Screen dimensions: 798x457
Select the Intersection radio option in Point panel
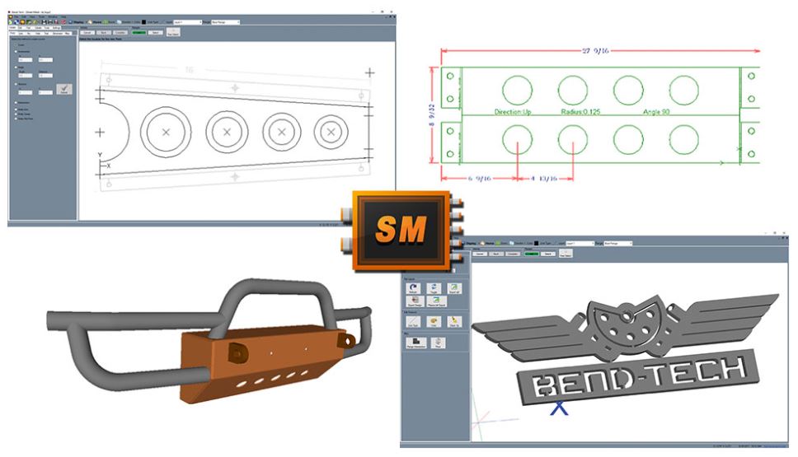16,103
